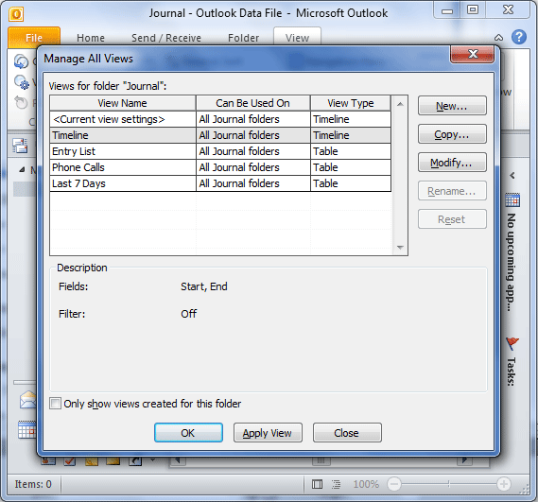Collapse the navigation pane folder tree
The width and height of the screenshot is (538, 502).
tap(22, 169)
